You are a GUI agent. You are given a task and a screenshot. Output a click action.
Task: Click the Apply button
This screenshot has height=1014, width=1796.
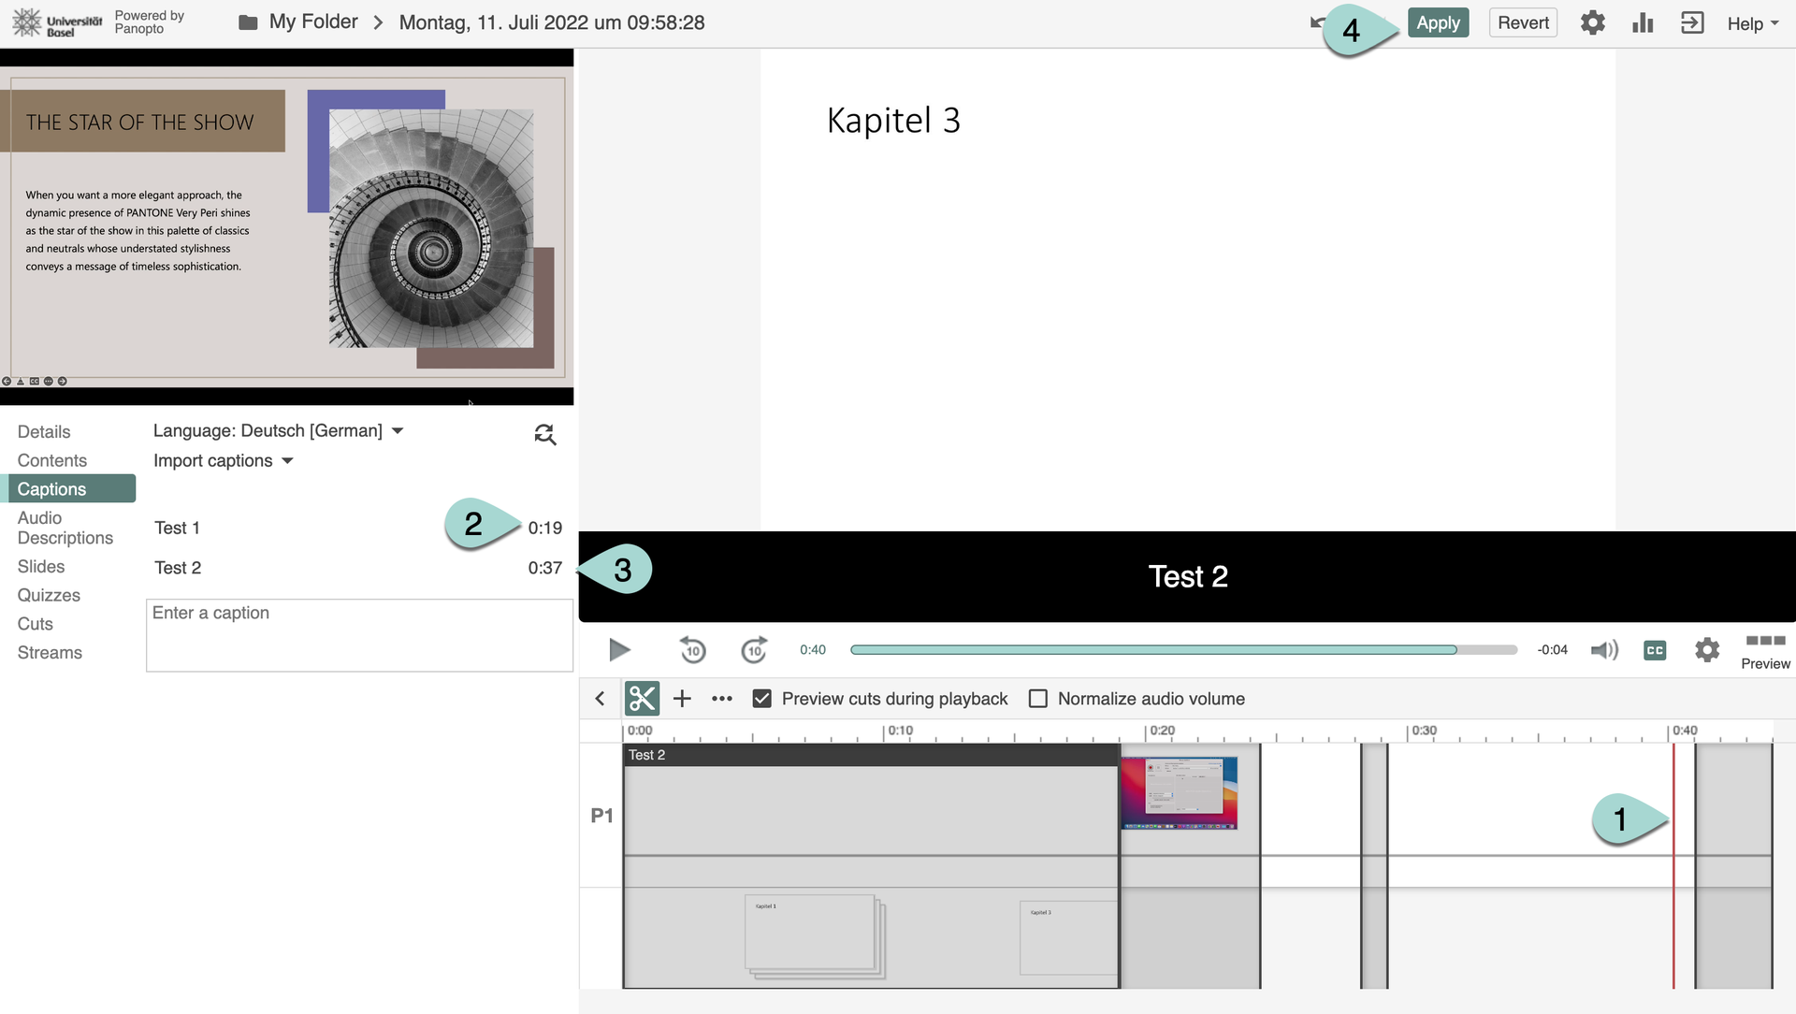pyautogui.click(x=1437, y=22)
